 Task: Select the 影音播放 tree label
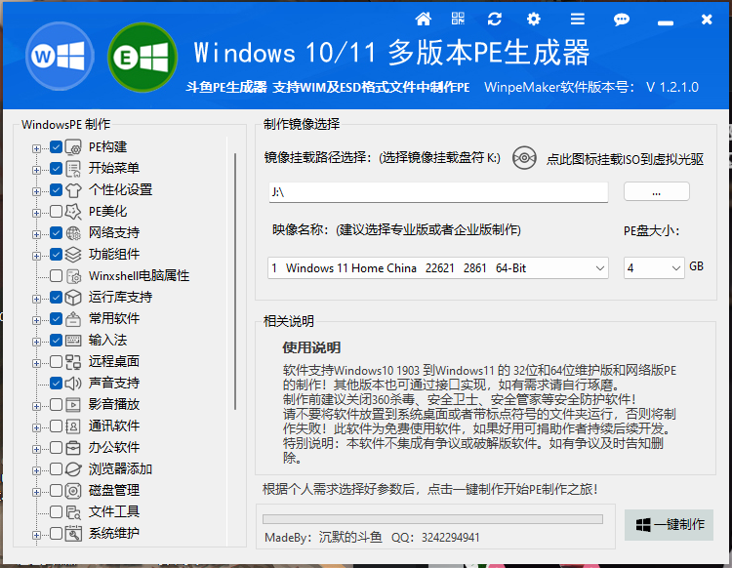click(x=114, y=404)
